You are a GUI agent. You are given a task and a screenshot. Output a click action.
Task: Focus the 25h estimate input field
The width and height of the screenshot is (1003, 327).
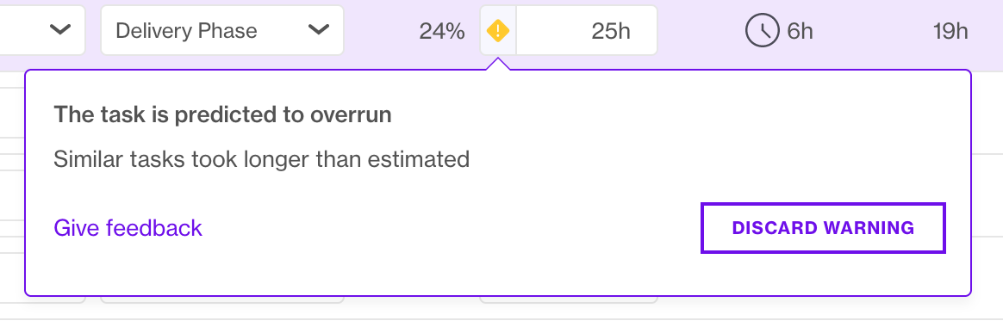[587, 31]
